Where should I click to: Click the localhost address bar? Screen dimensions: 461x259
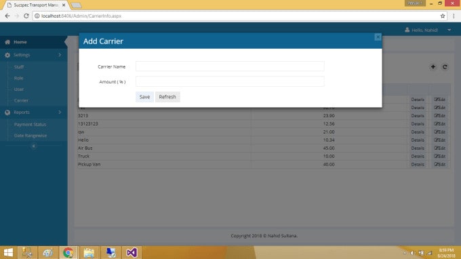[240, 16]
